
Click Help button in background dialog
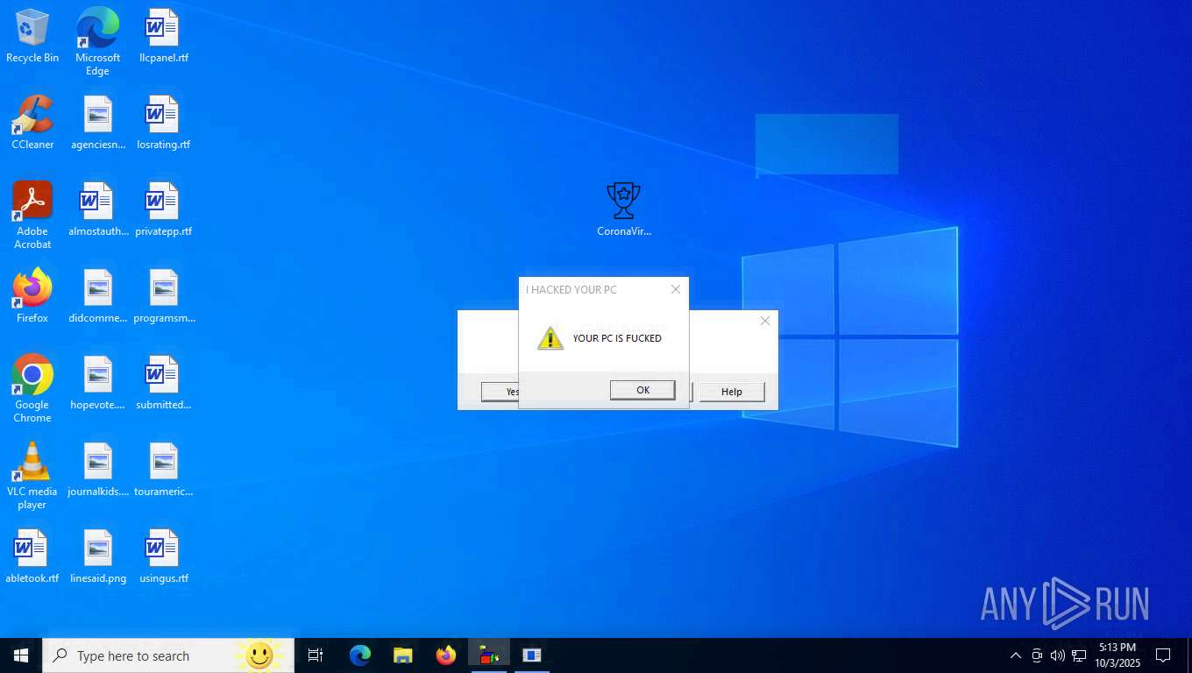coord(732,392)
